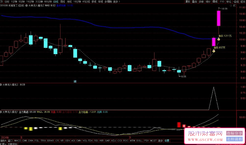The width and height of the screenshot is (246, 145).
Task: Select EMV indicator
Action: click(79, 141)
